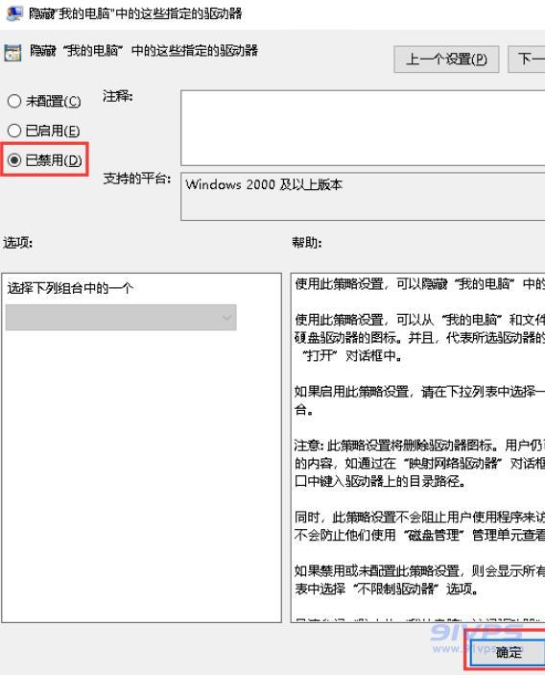Select the 已禁用(D) radio button
Image resolution: width=545 pixels, height=675 pixels.
pyautogui.click(x=14, y=160)
